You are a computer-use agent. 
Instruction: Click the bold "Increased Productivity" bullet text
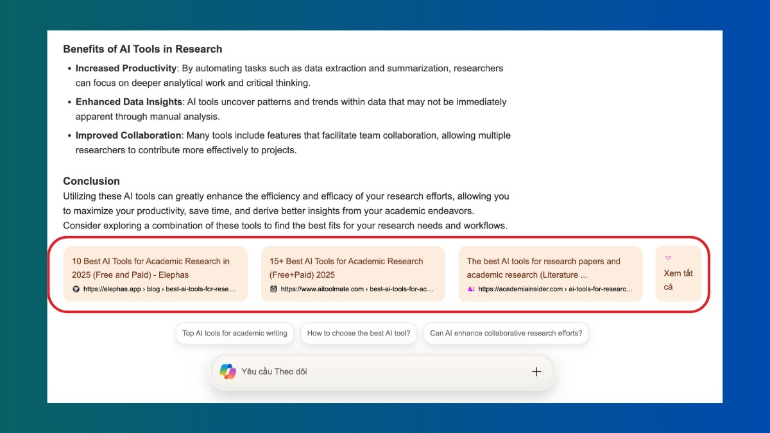coord(126,68)
